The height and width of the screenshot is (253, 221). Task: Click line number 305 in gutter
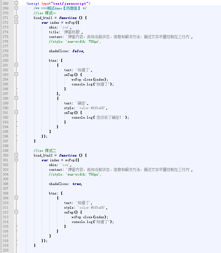coord(5,179)
